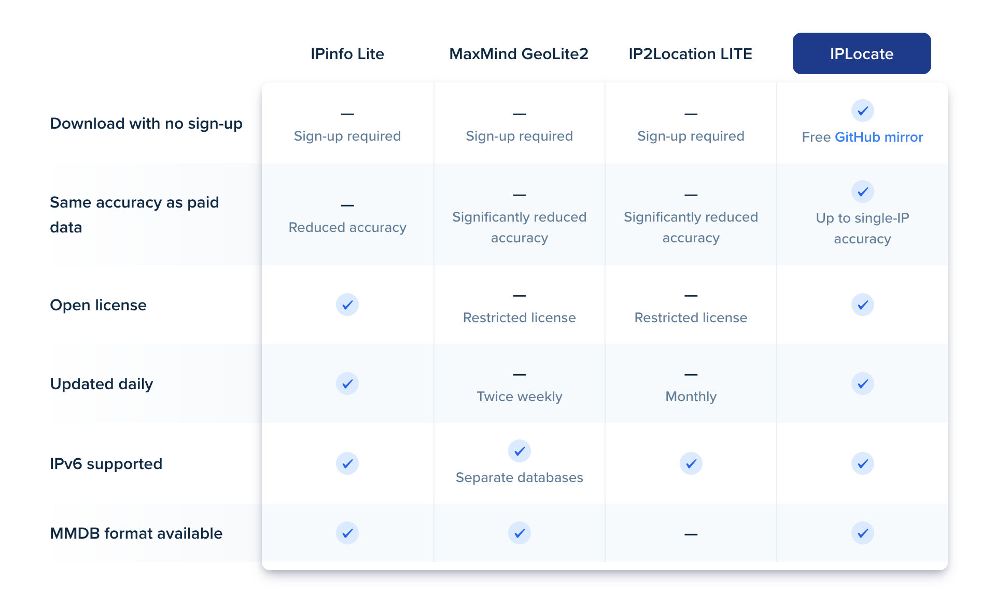Viewport: 981px width, 604px height.
Task: Click MaxMind GeoLite2's MMDB format checkmark
Action: point(520,533)
